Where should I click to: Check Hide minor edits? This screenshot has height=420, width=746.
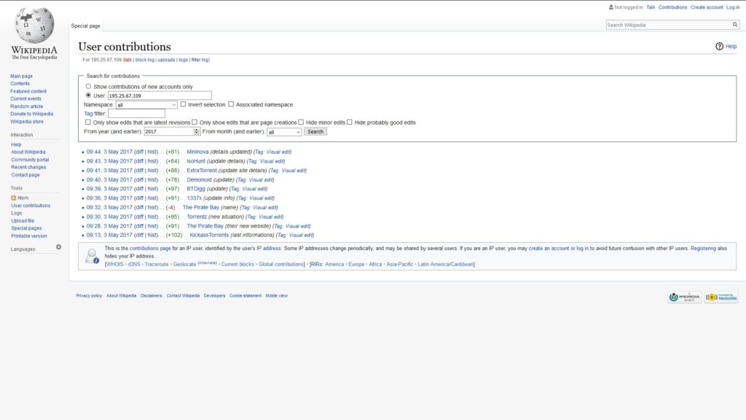pyautogui.click(x=301, y=122)
